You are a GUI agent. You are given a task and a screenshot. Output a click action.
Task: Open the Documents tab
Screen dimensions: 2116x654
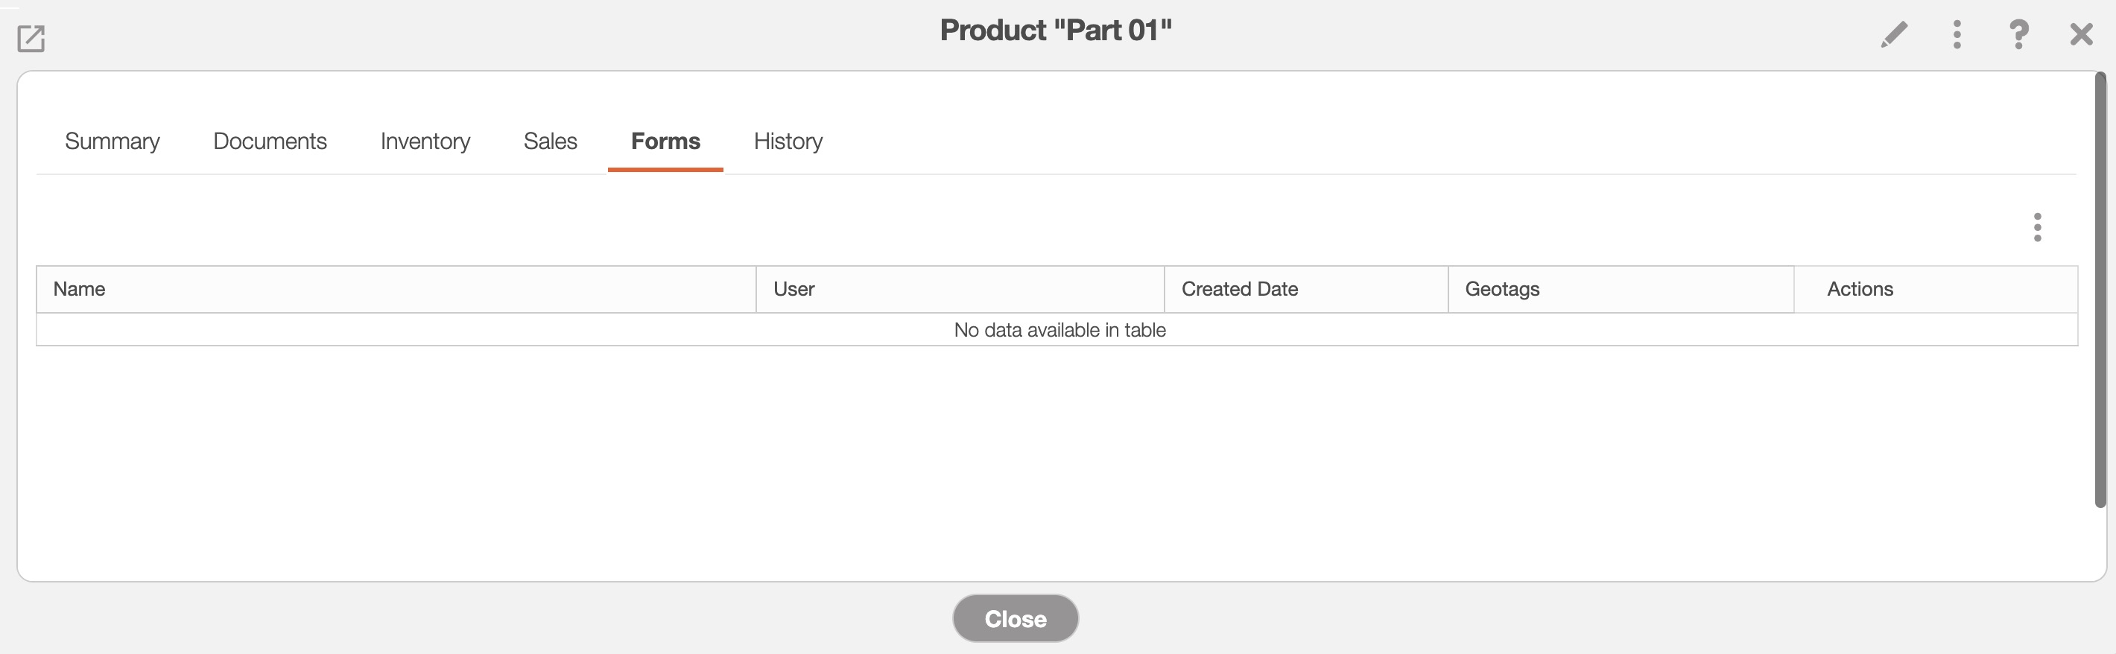click(x=270, y=142)
